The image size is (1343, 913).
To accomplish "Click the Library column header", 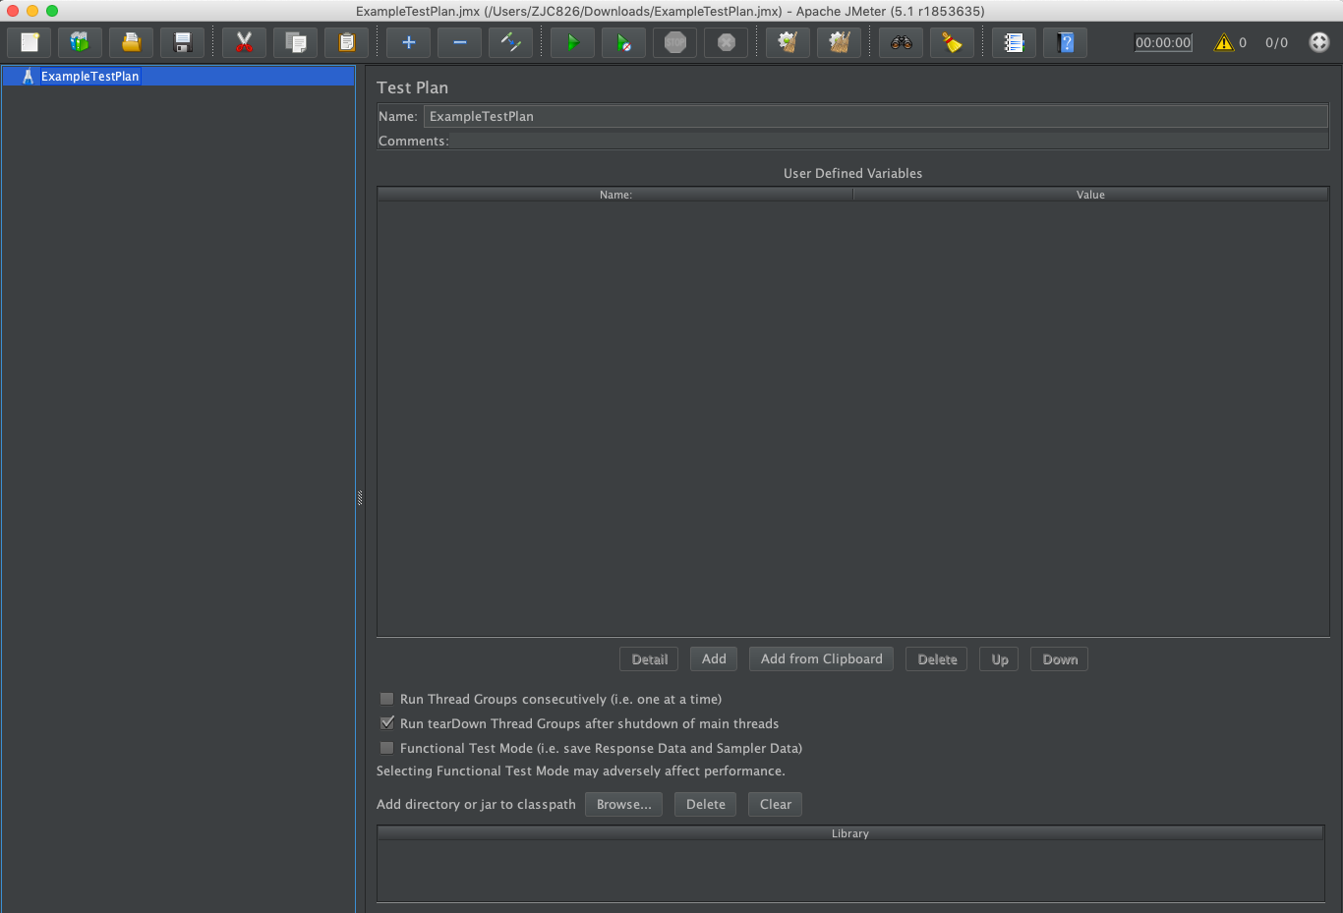I will coord(850,833).
